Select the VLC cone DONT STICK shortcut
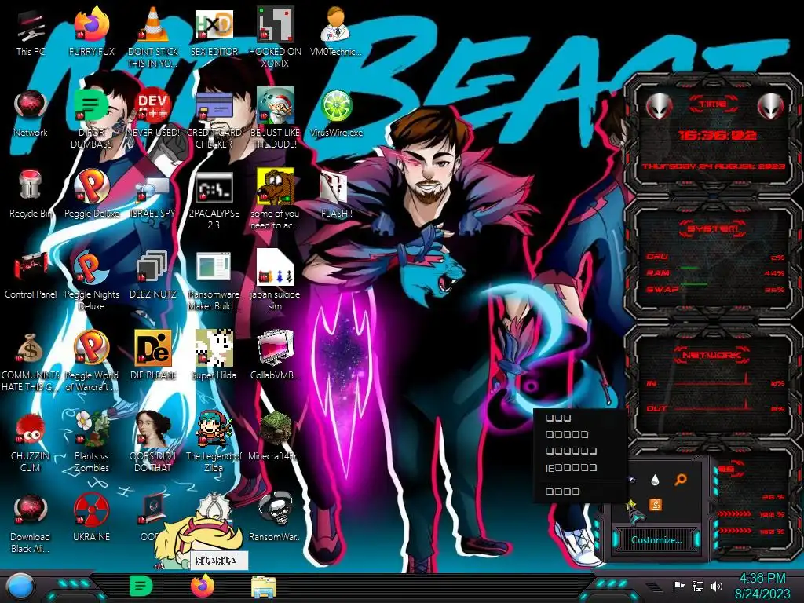Image resolution: width=804 pixels, height=603 pixels. pyautogui.click(x=153, y=38)
